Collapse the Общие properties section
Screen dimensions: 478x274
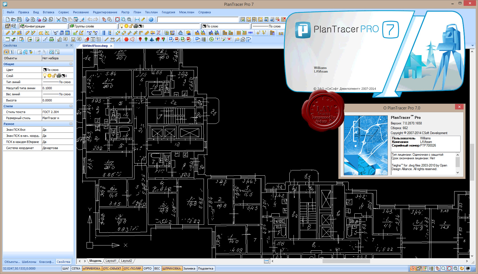tap(71, 64)
